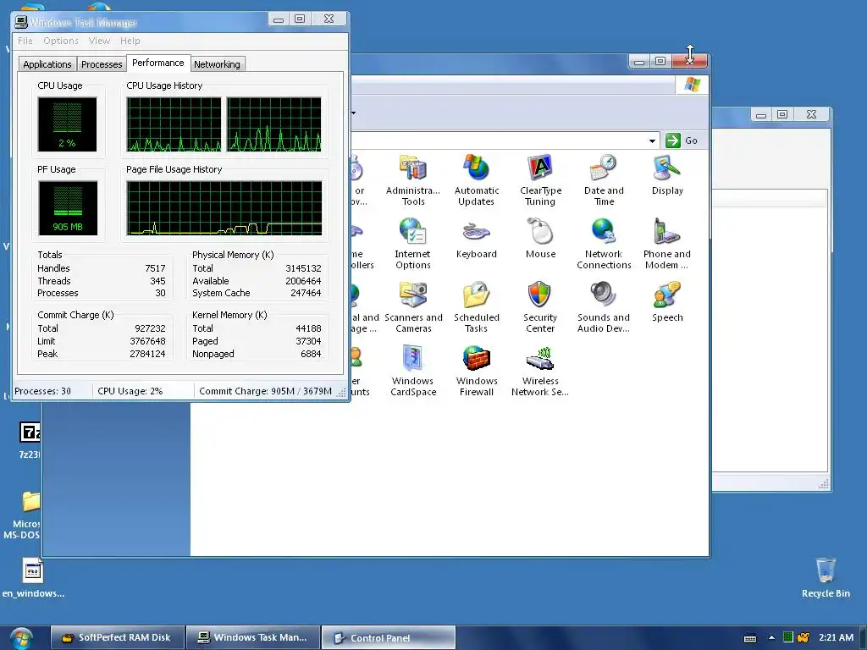Open Windows CardSpace icon
The image size is (867, 650).
[x=413, y=371]
